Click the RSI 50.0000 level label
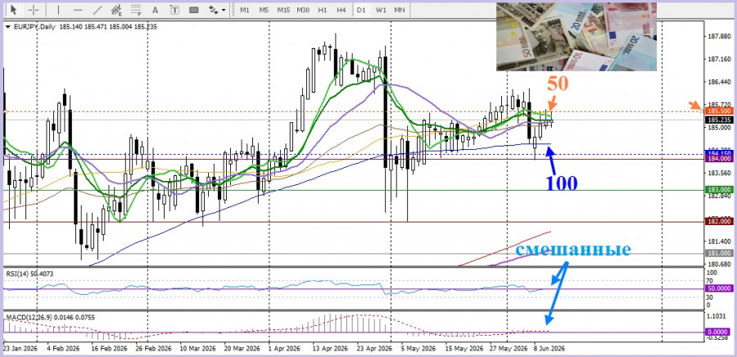 718,288
